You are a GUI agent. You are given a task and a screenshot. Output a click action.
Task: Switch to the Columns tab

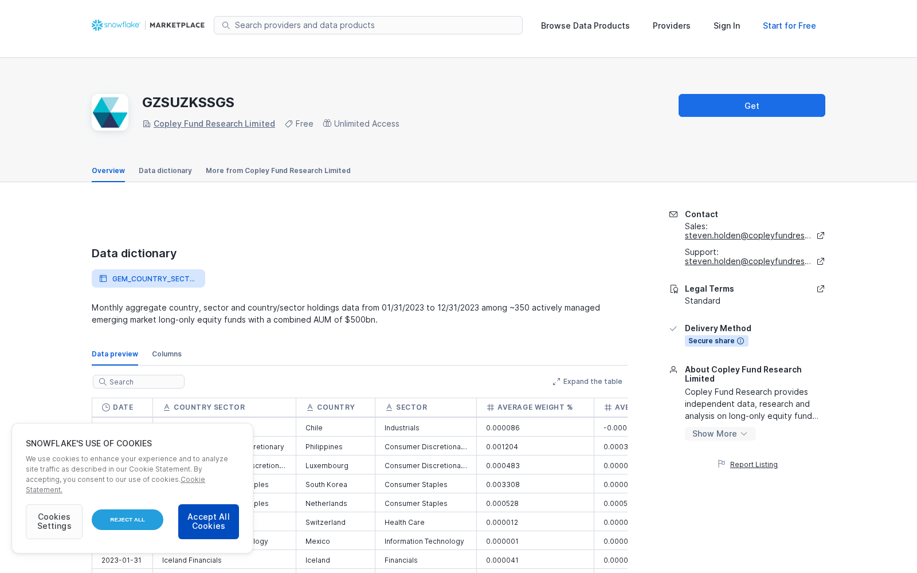pos(167,354)
